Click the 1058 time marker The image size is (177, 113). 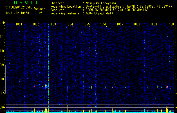click(137, 24)
